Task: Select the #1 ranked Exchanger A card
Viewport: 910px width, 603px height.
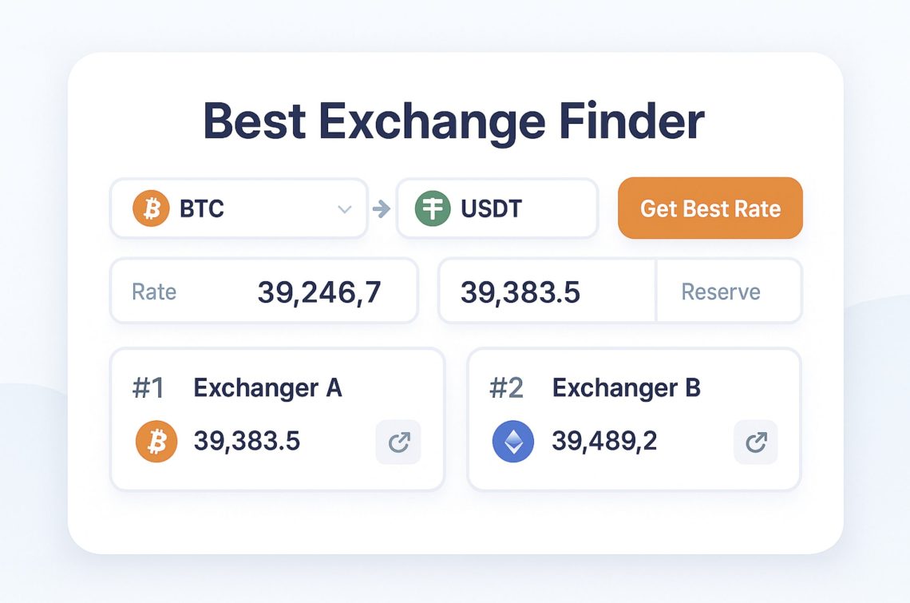Action: pyautogui.click(x=278, y=417)
